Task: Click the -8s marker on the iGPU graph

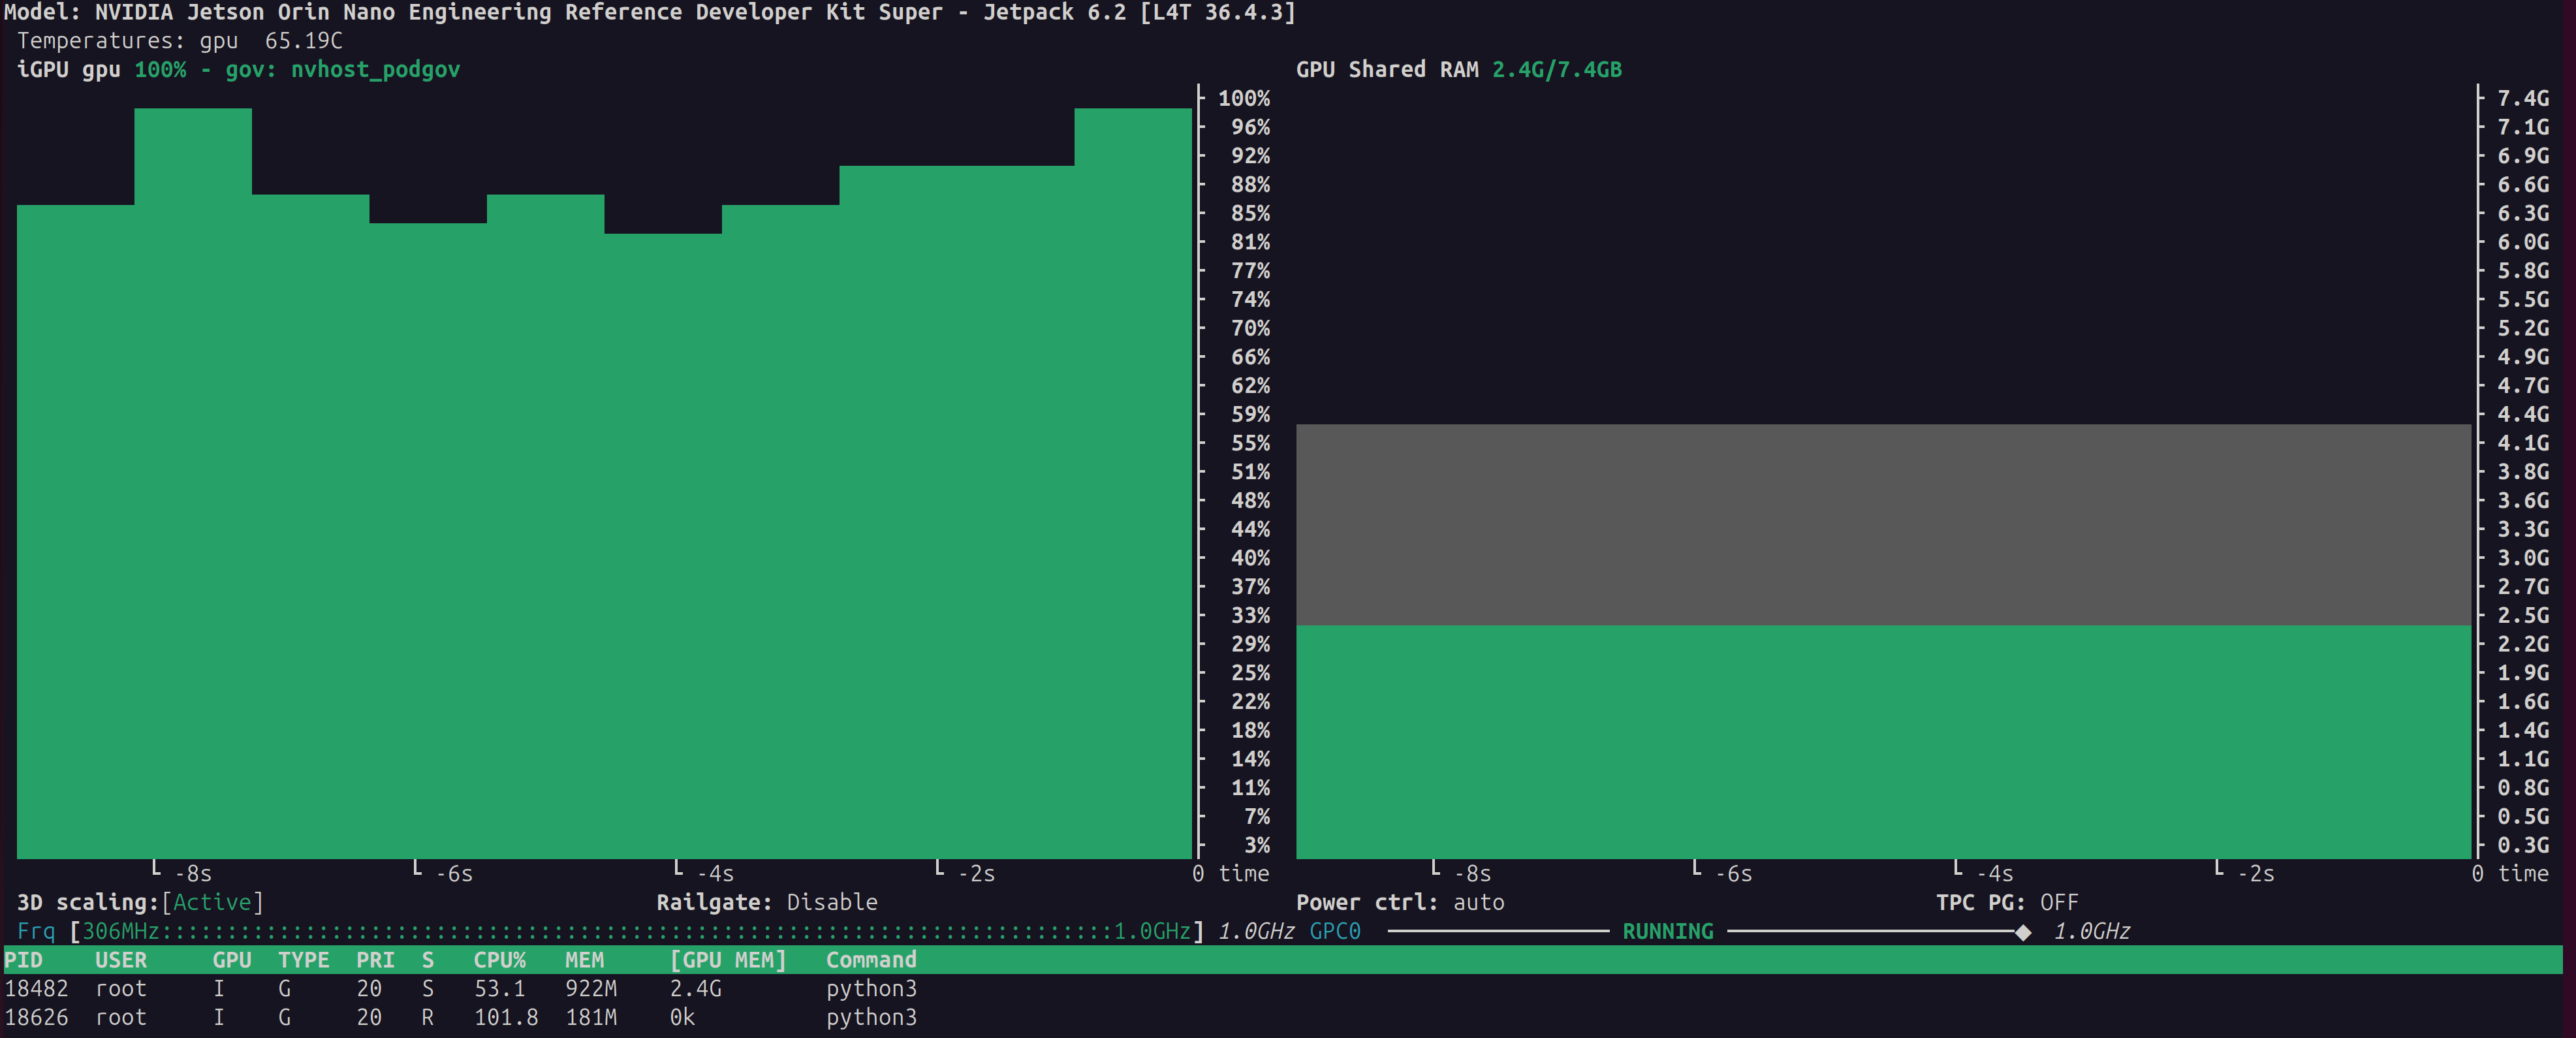Action: [x=192, y=874]
